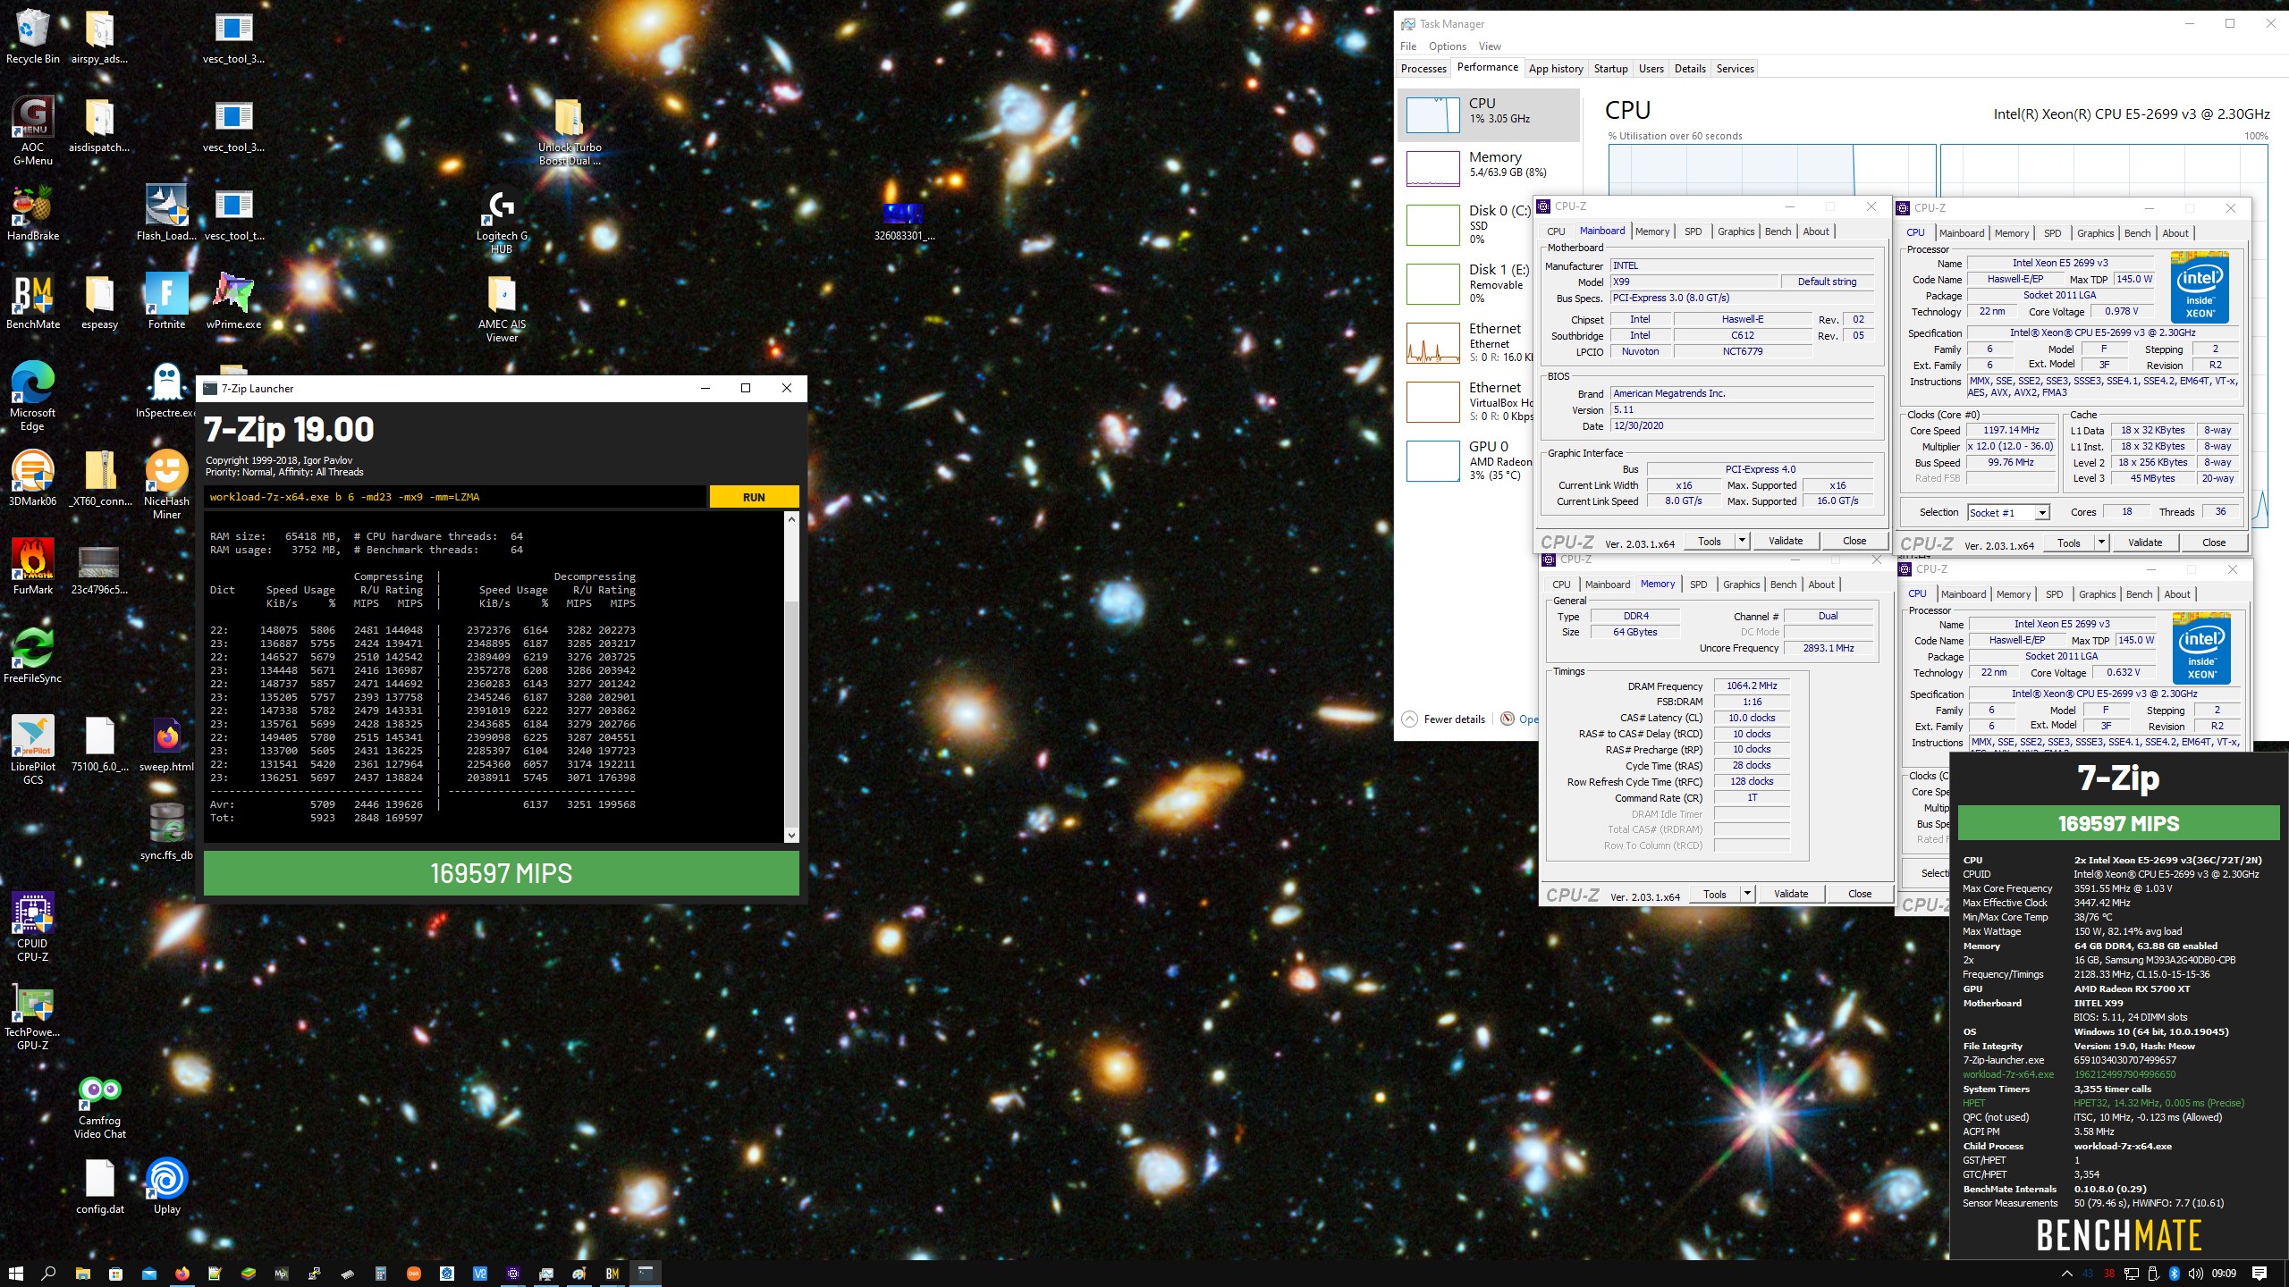Open the Logitech G HUB desktop icon
2289x1287 pixels.
[x=503, y=219]
